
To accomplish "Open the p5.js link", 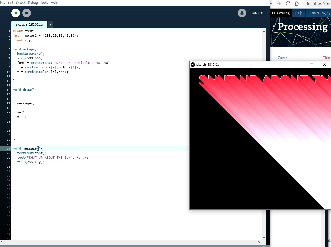I will pos(299,13).
